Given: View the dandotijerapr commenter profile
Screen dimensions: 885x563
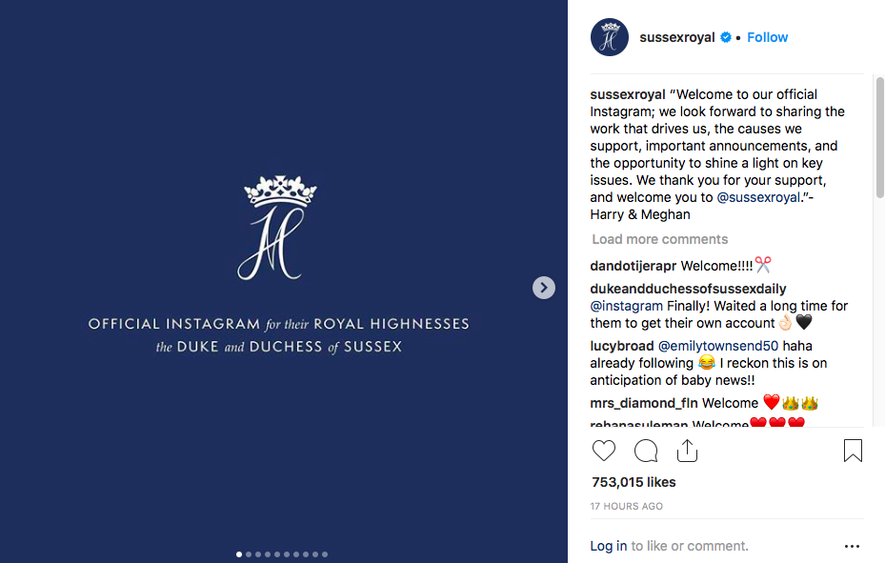Looking at the screenshot, I should 634,266.
